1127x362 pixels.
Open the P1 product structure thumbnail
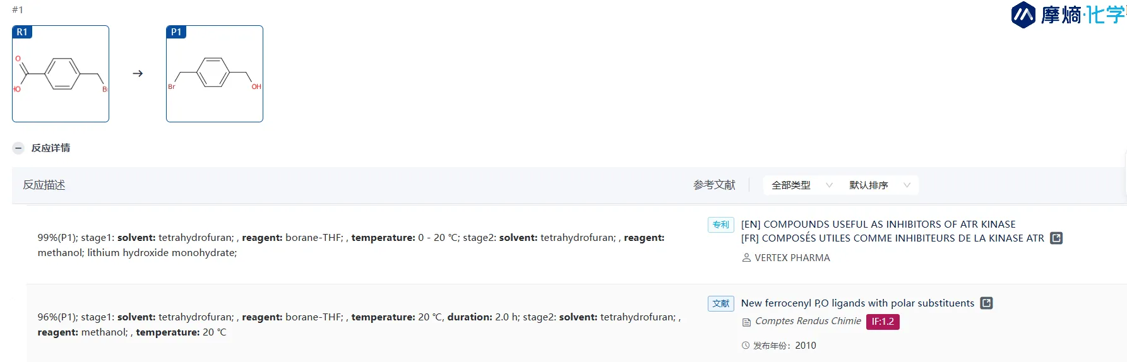(215, 74)
